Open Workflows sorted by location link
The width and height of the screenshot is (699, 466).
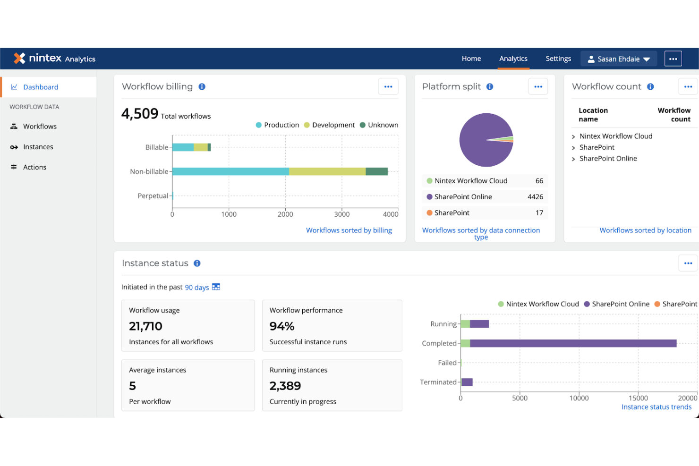(x=645, y=230)
